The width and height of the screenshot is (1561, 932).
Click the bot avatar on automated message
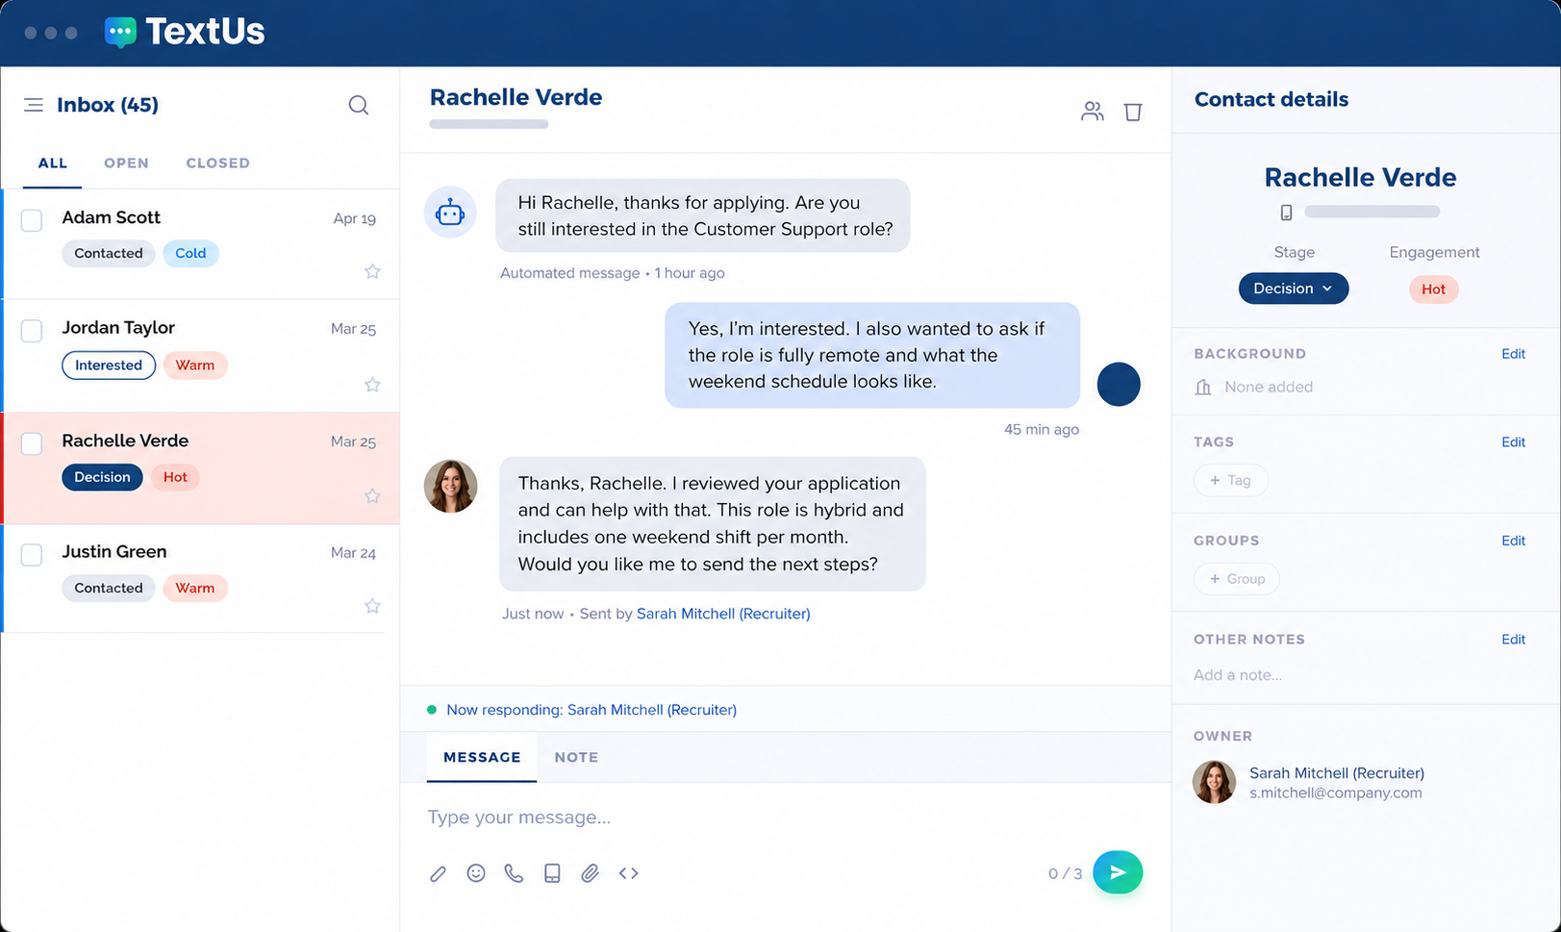coord(450,213)
